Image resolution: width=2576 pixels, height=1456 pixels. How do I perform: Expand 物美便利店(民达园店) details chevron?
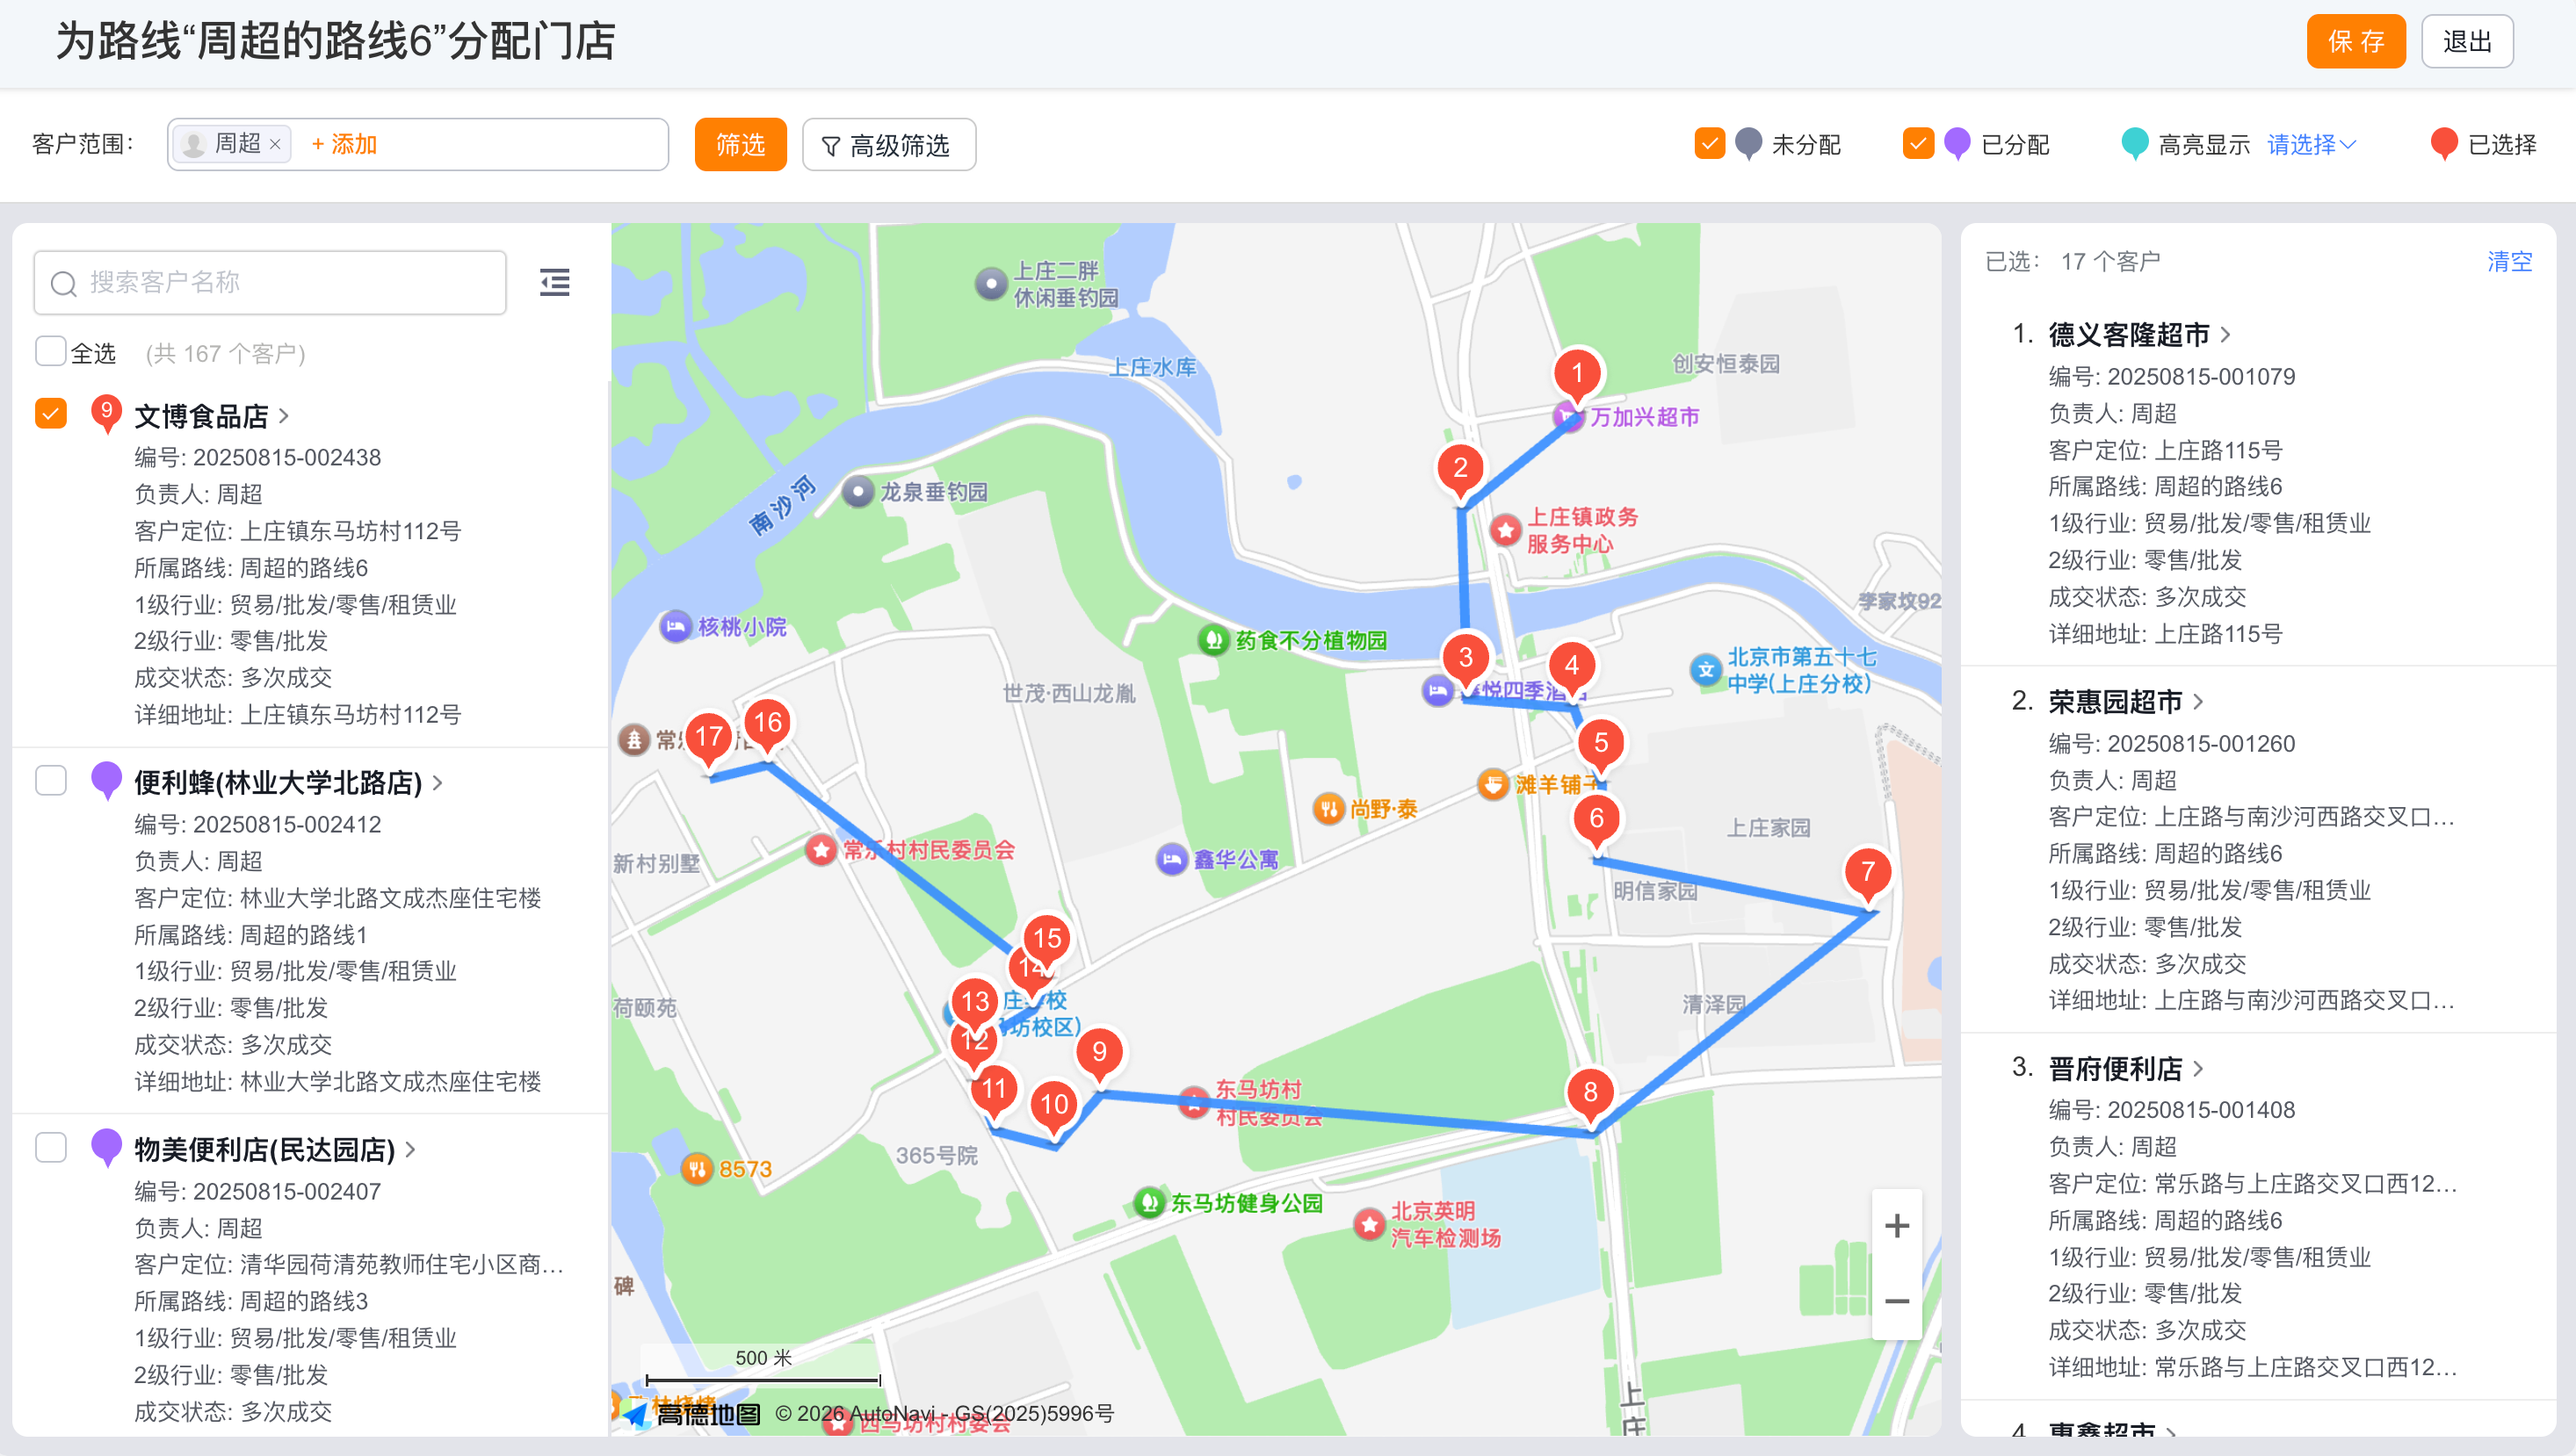pos(410,1149)
